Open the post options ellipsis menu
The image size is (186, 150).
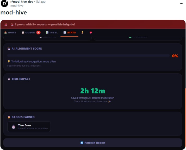click(181, 3)
